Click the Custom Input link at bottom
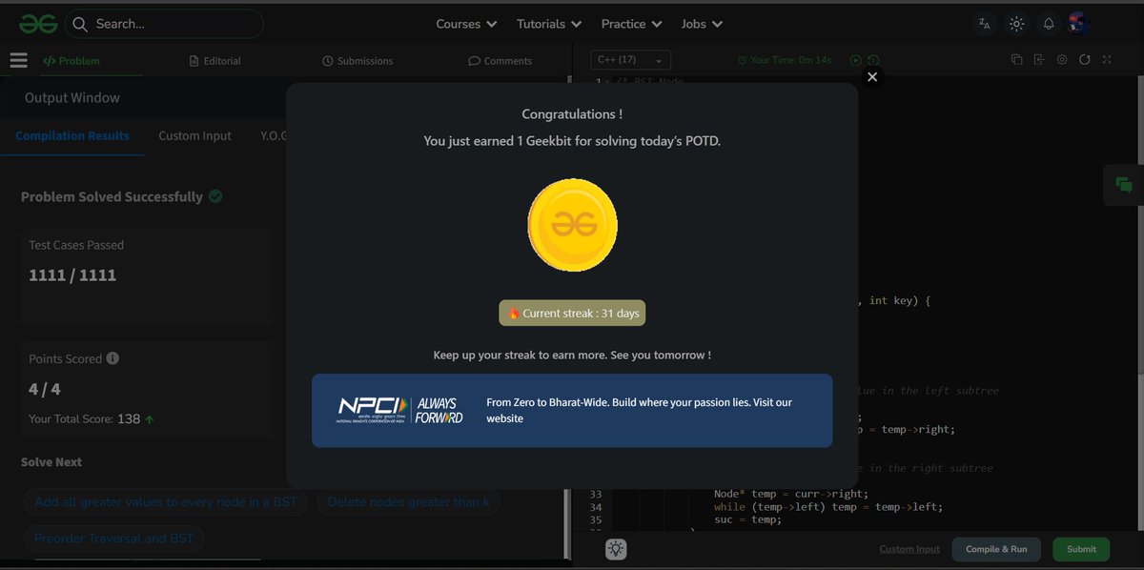 [909, 549]
